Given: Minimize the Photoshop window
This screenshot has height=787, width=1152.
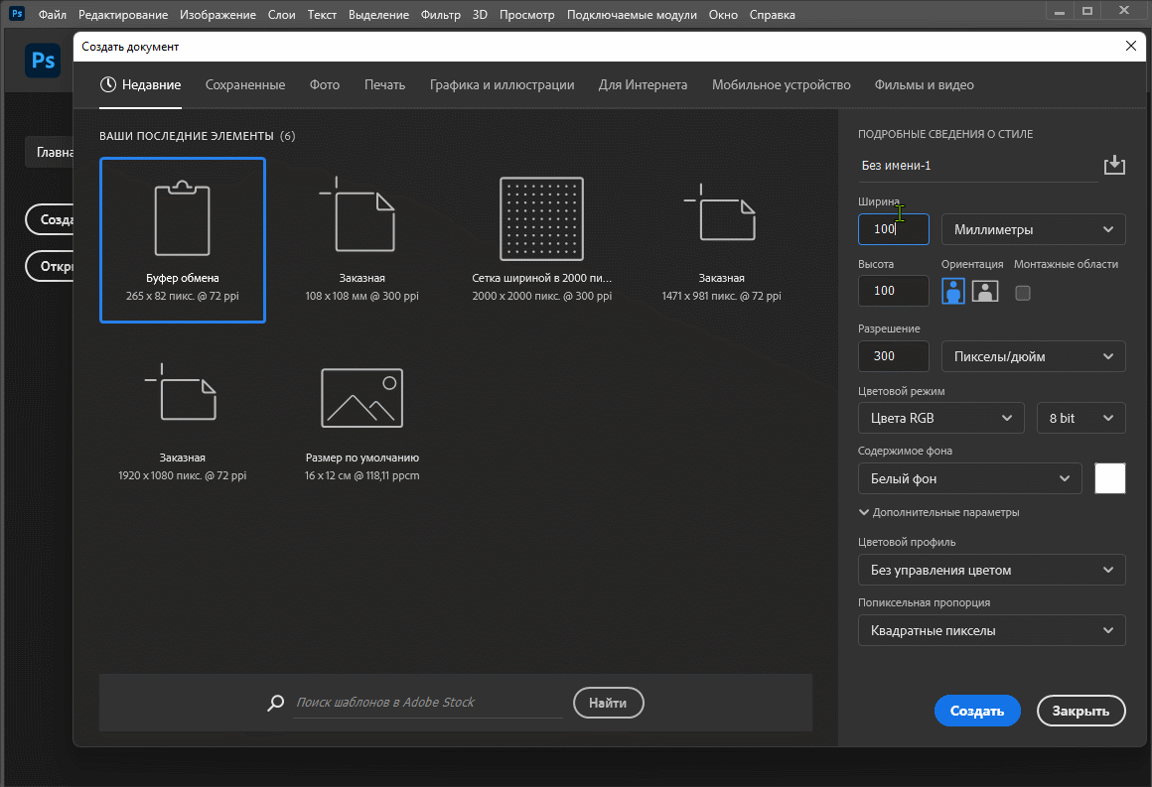Looking at the screenshot, I should (1060, 12).
